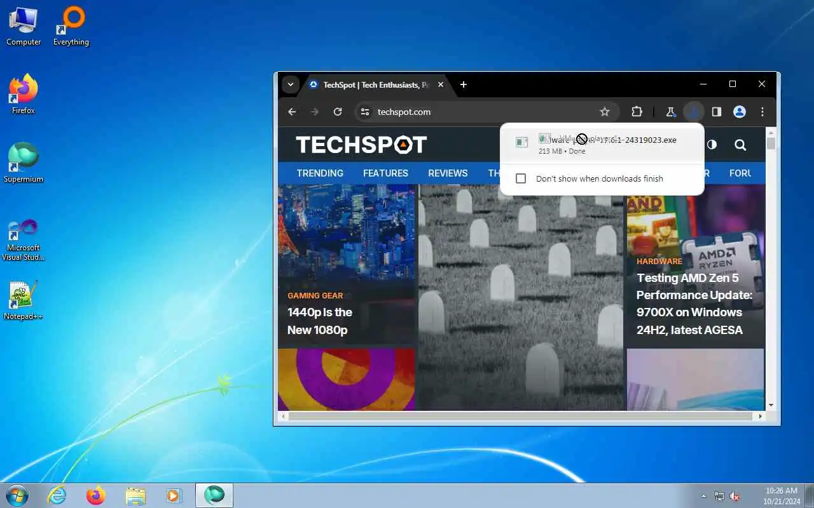Open a new browser tab
This screenshot has width=814, height=508.
point(464,84)
